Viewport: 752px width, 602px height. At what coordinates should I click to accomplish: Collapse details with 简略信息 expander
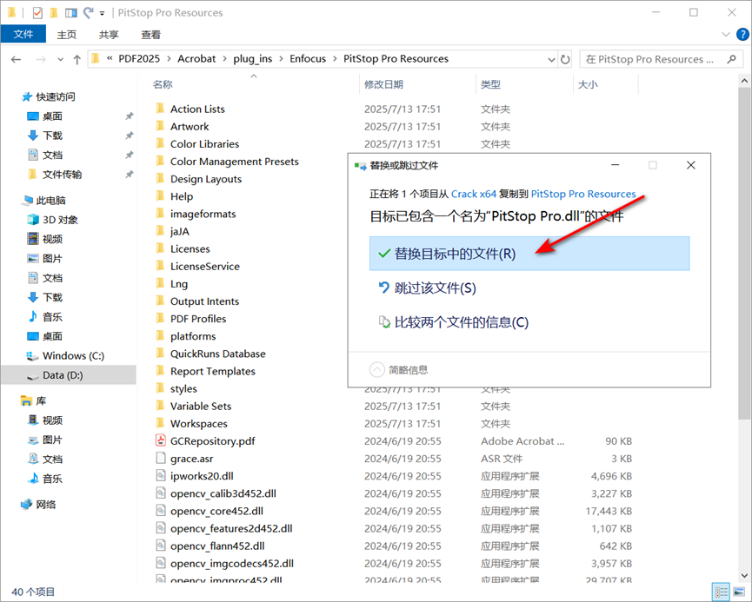pos(398,369)
